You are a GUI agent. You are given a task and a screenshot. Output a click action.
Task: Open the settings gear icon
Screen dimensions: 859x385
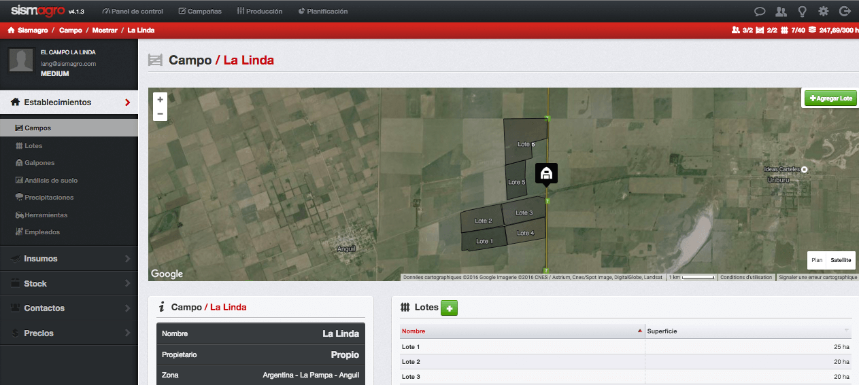click(824, 11)
